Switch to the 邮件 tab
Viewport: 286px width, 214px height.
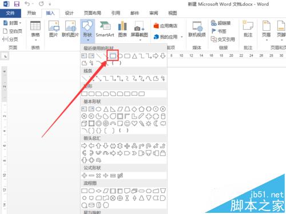coord(134,13)
